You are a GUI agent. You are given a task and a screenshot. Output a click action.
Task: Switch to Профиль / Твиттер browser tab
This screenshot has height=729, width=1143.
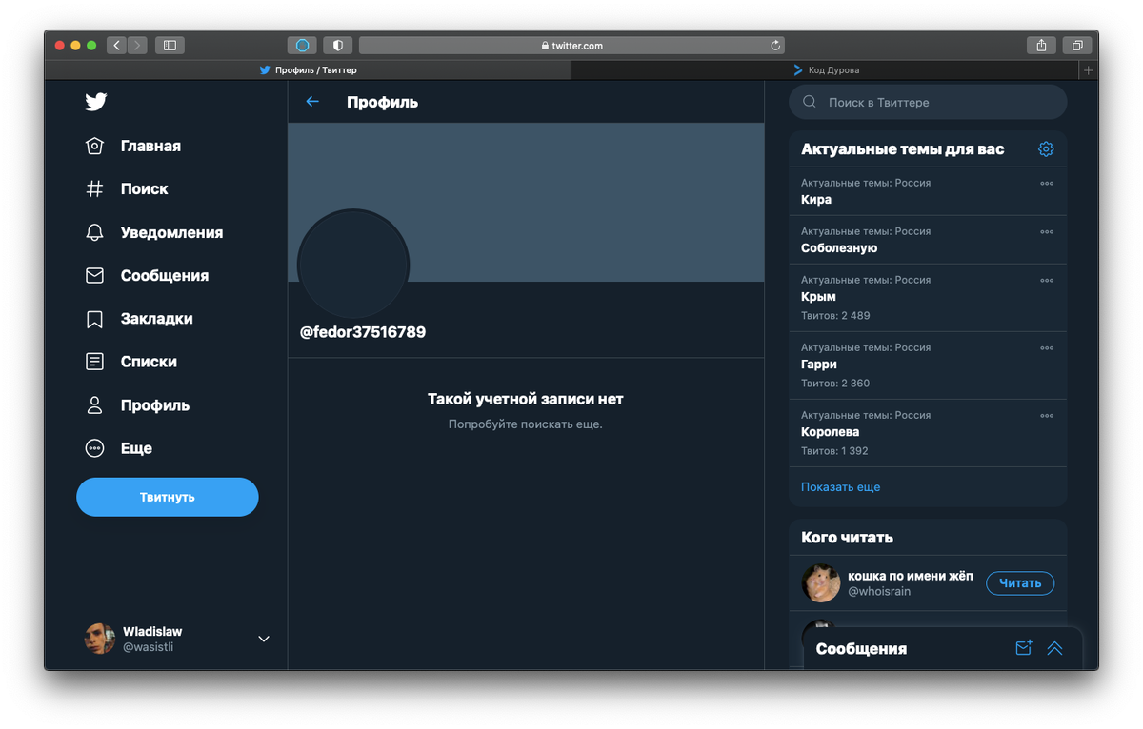(x=308, y=69)
